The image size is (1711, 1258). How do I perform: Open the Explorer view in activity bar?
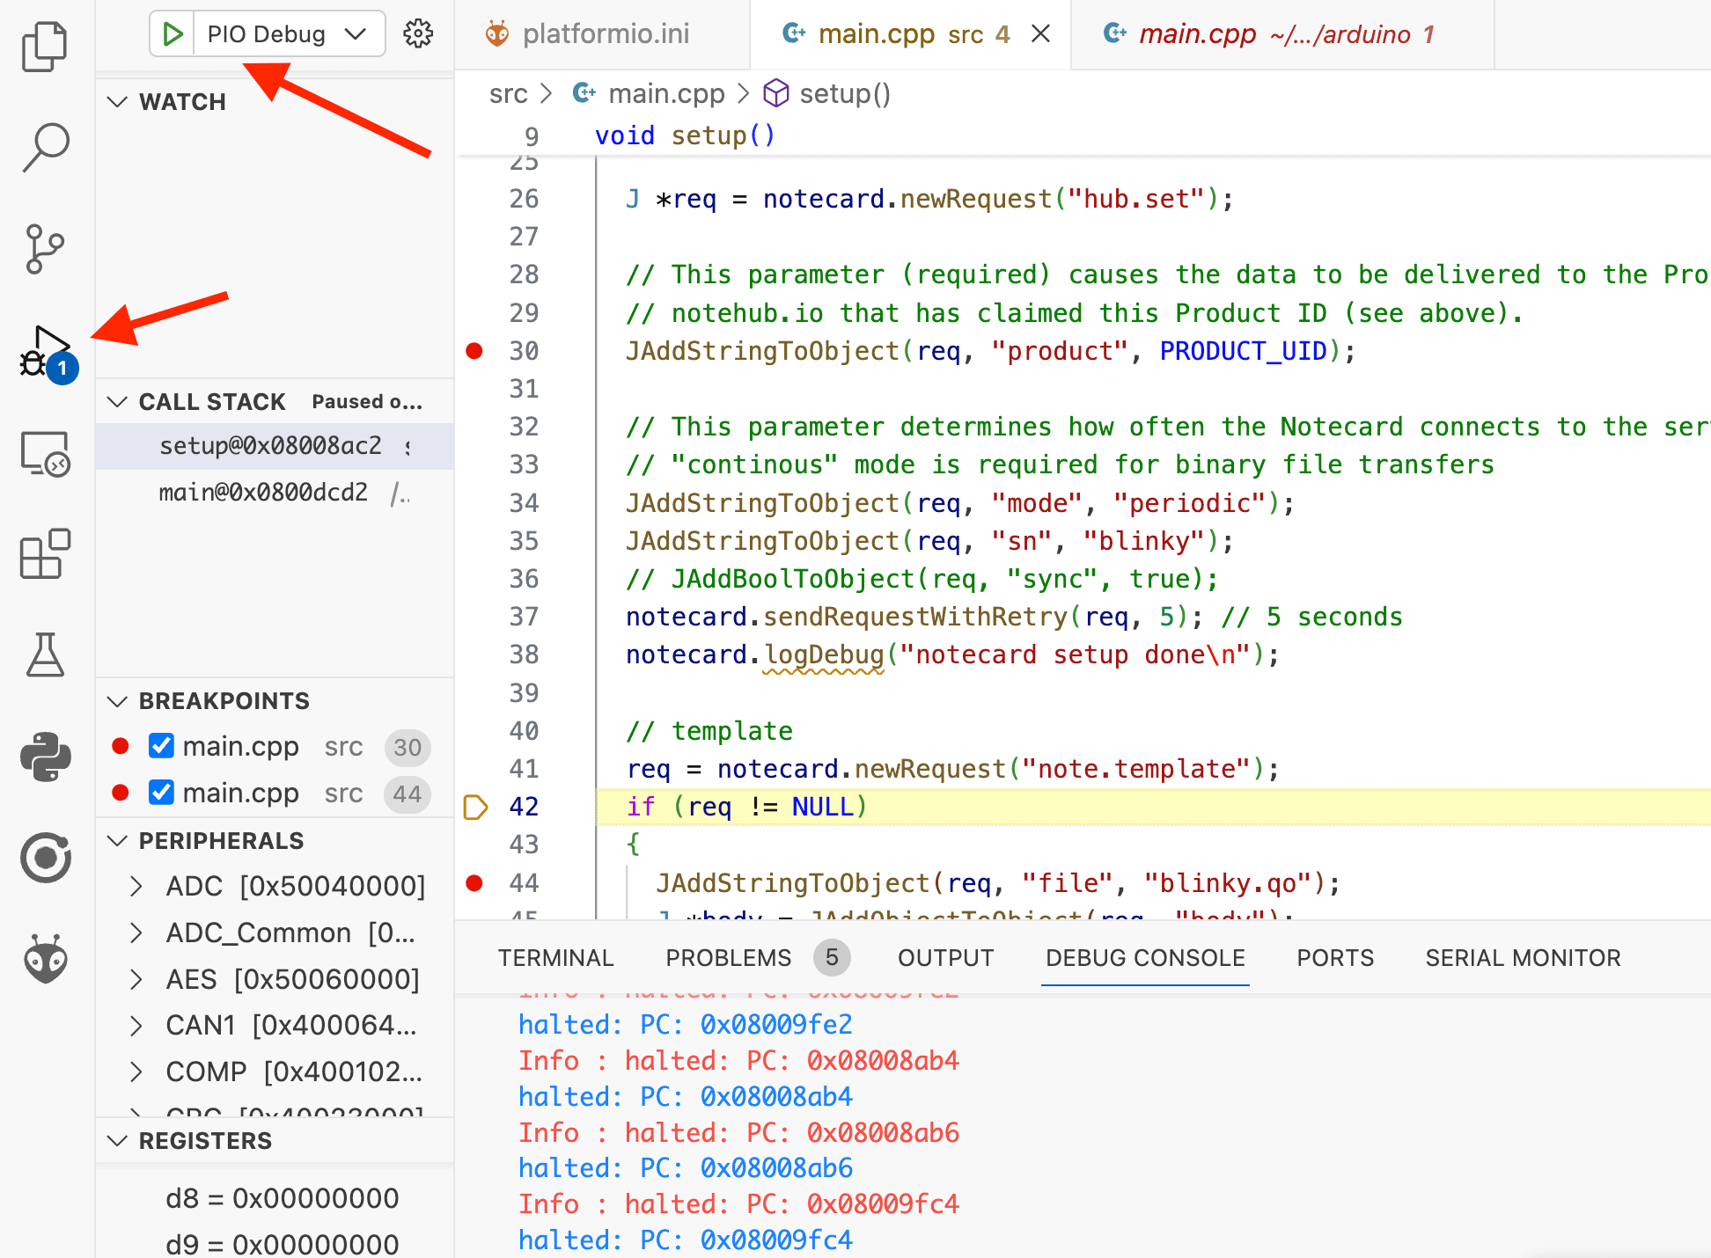click(x=45, y=46)
